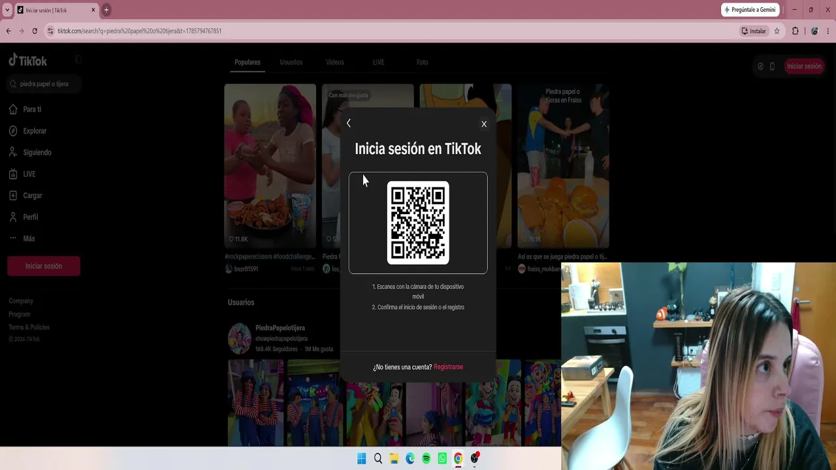Open the Para ti home icon
Viewport: 836px width, 470px height.
tap(13, 109)
